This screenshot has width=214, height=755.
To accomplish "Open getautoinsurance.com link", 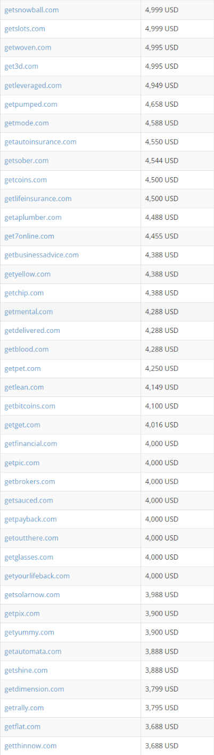I will [40, 142].
